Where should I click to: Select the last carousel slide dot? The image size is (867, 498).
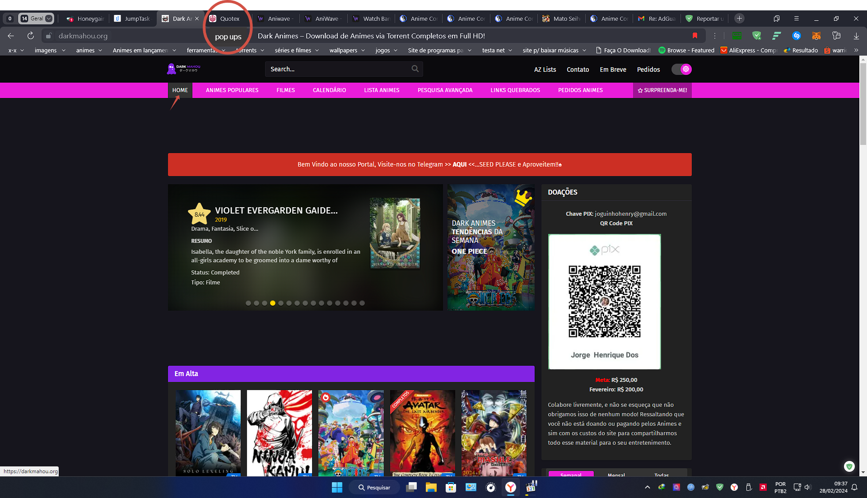tap(362, 303)
